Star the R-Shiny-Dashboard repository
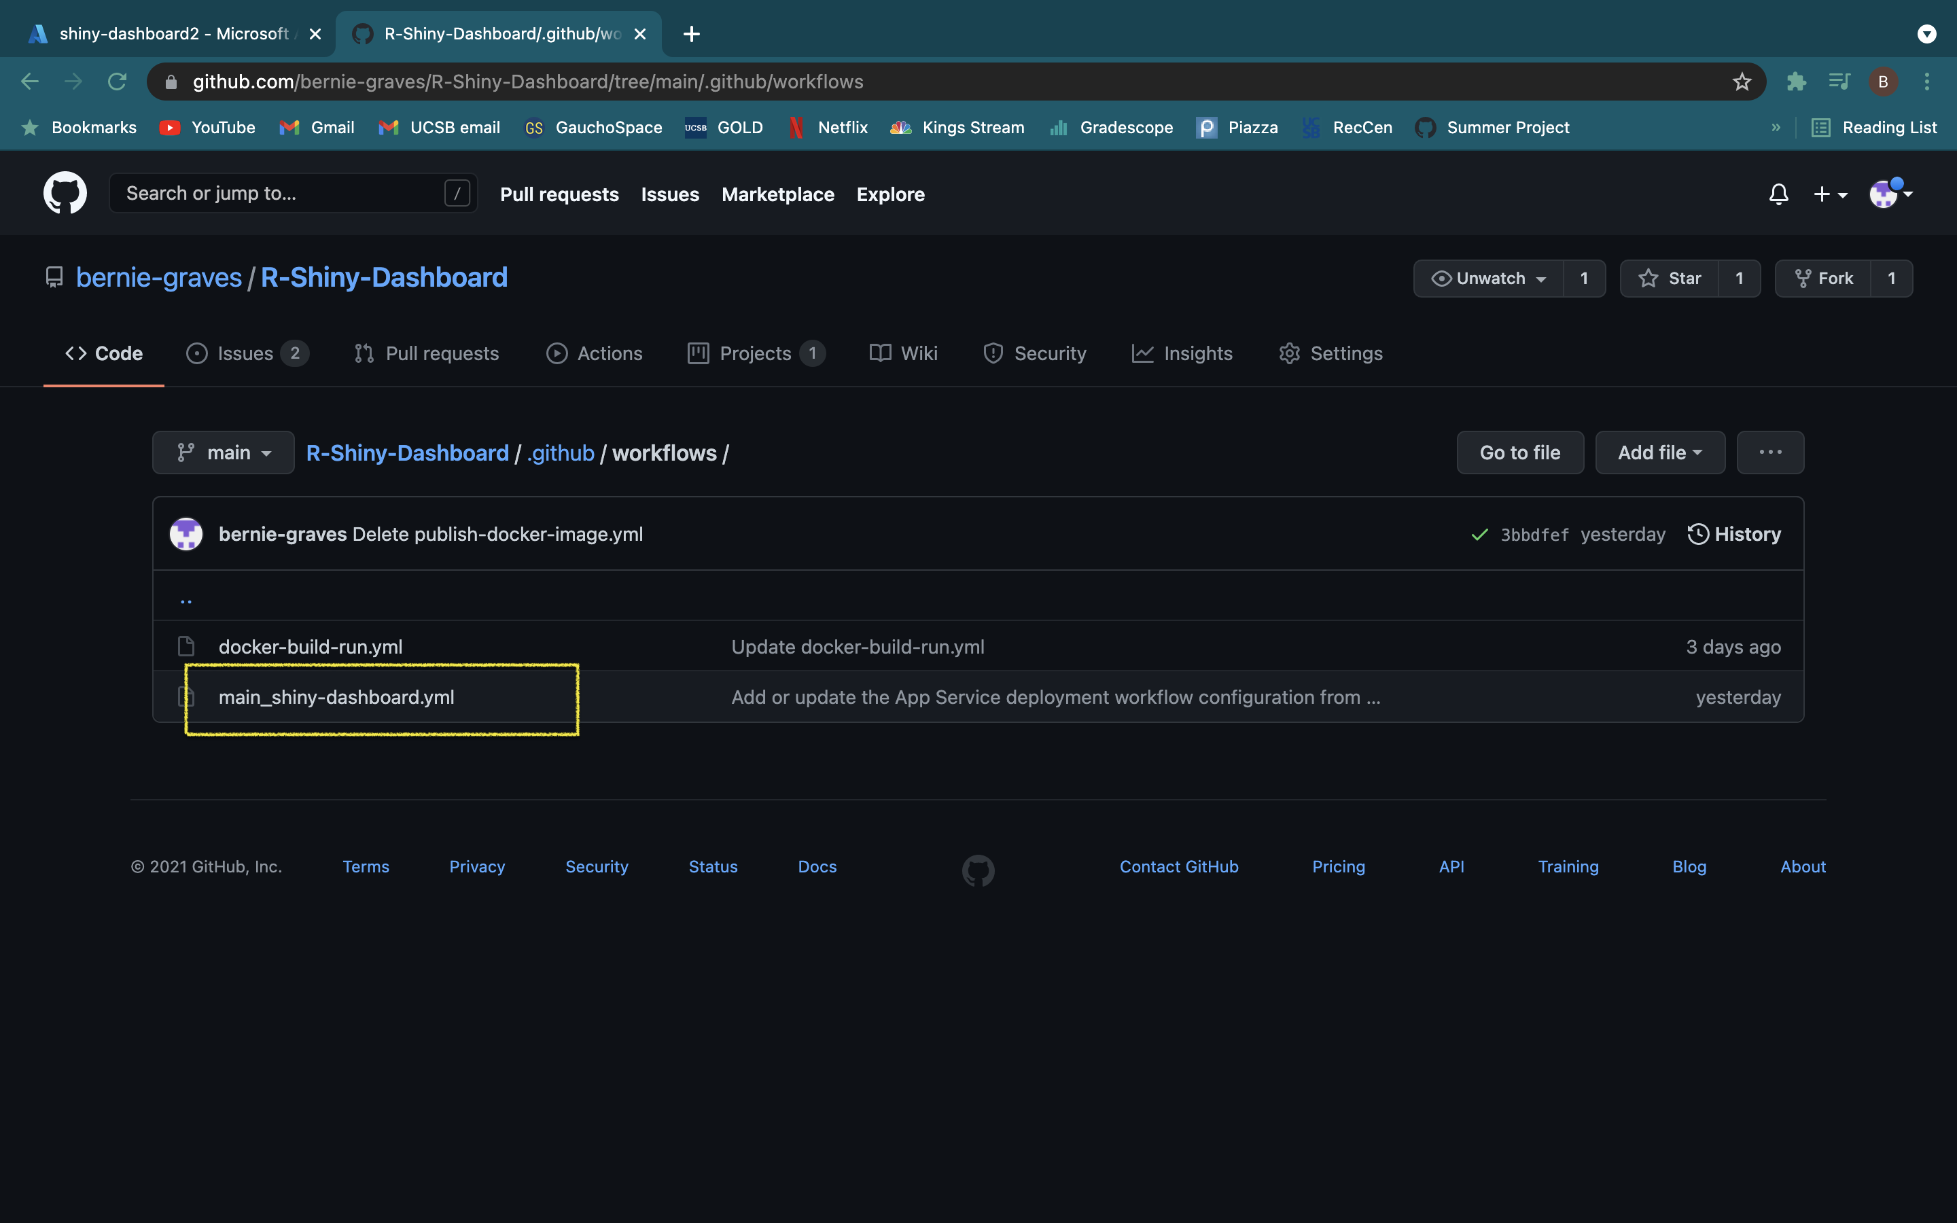 1670,279
